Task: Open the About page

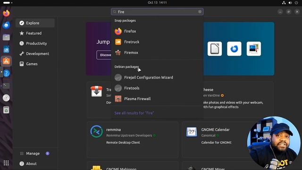Action: [x=35, y=164]
